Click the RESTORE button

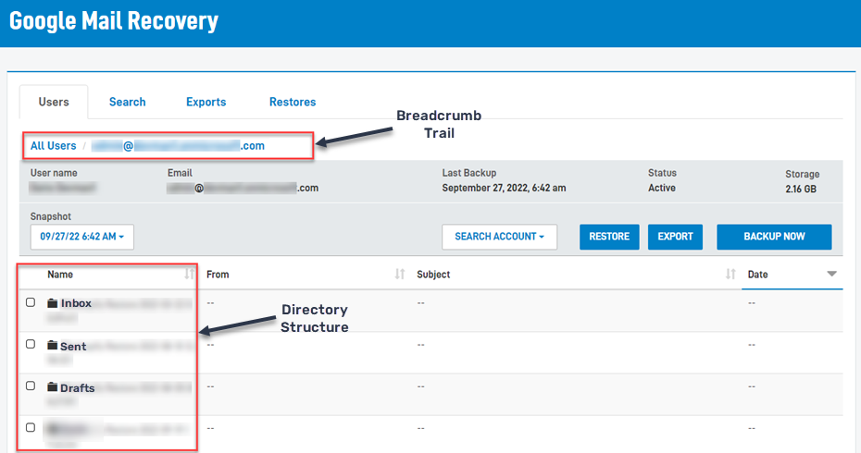click(609, 237)
